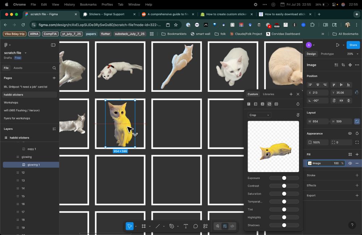Expand the scratch file name menu
The height and width of the screenshot is (235, 362).
click(x=26, y=53)
